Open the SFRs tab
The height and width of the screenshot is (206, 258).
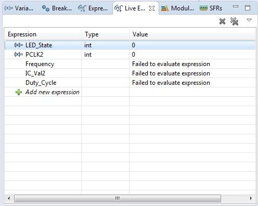click(211, 8)
